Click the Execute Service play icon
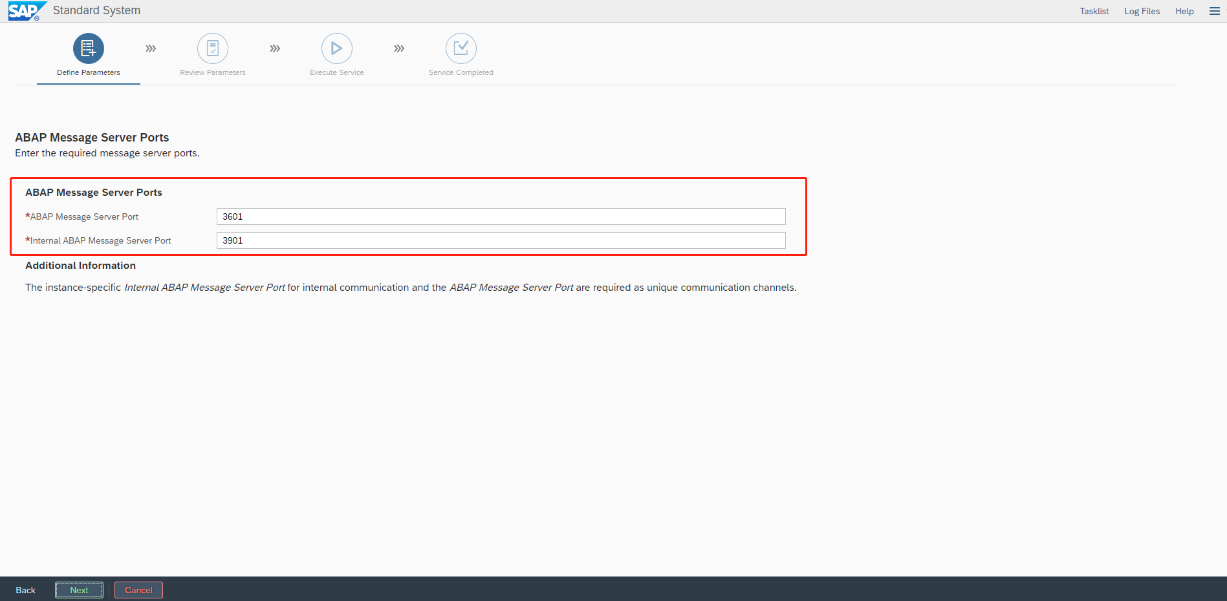The image size is (1227, 601). (337, 48)
